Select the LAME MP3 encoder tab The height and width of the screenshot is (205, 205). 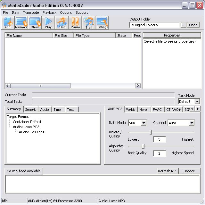114,109
